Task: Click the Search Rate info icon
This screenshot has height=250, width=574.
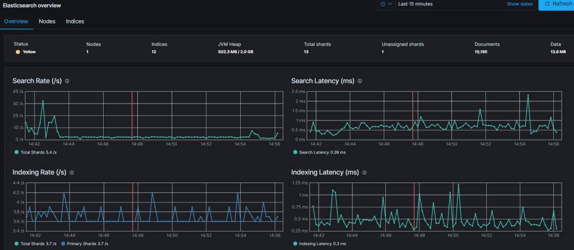Action: click(67, 81)
